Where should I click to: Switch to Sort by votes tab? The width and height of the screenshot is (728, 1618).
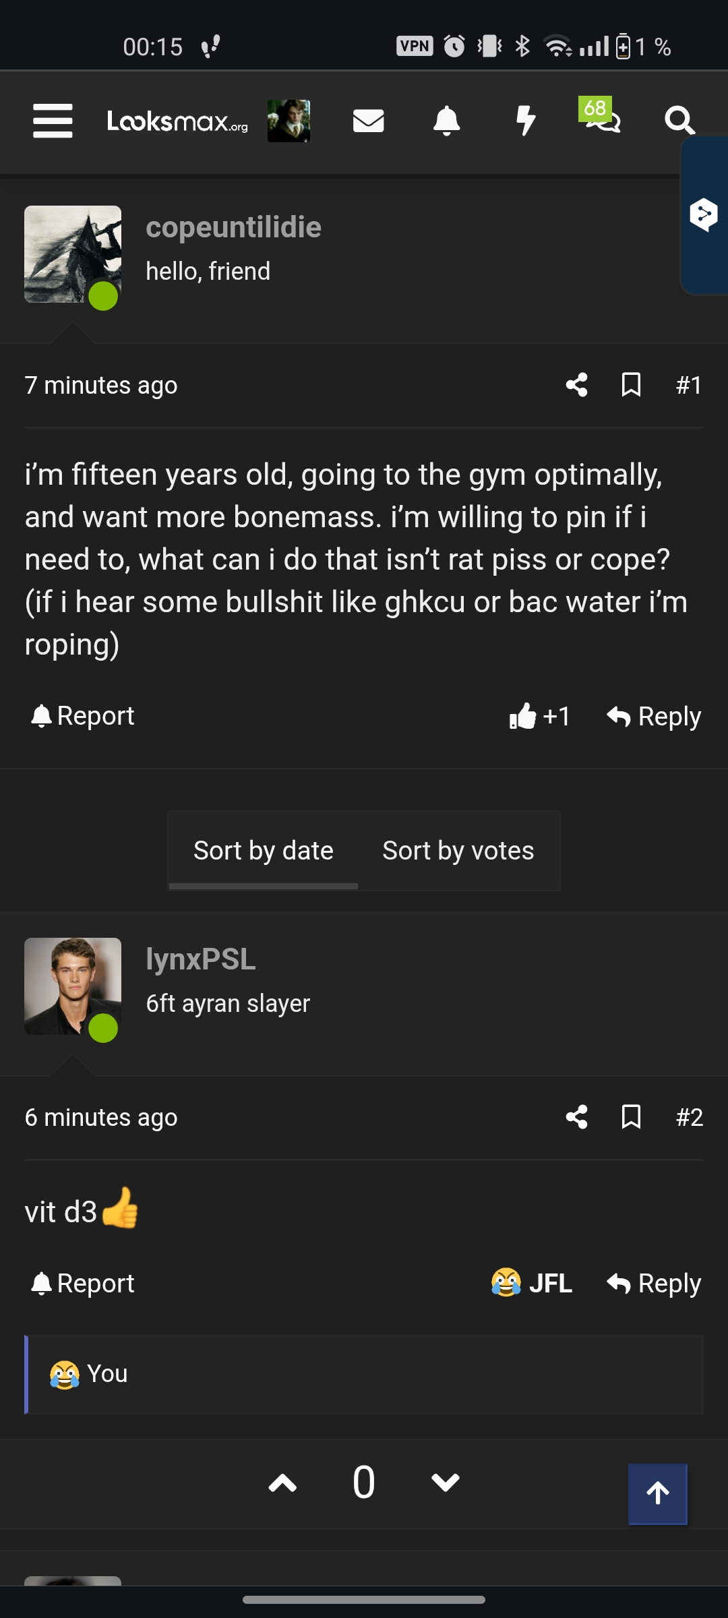(x=458, y=851)
